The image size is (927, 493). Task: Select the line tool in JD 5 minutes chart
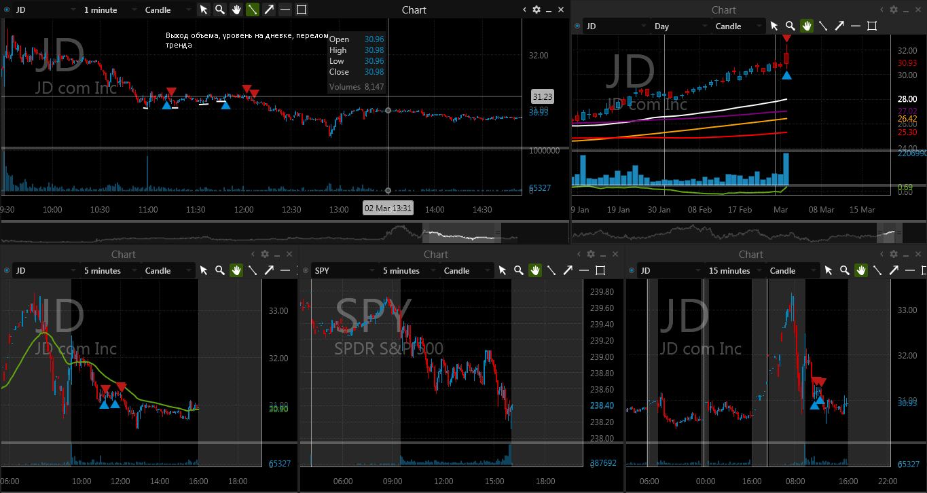[x=253, y=270]
